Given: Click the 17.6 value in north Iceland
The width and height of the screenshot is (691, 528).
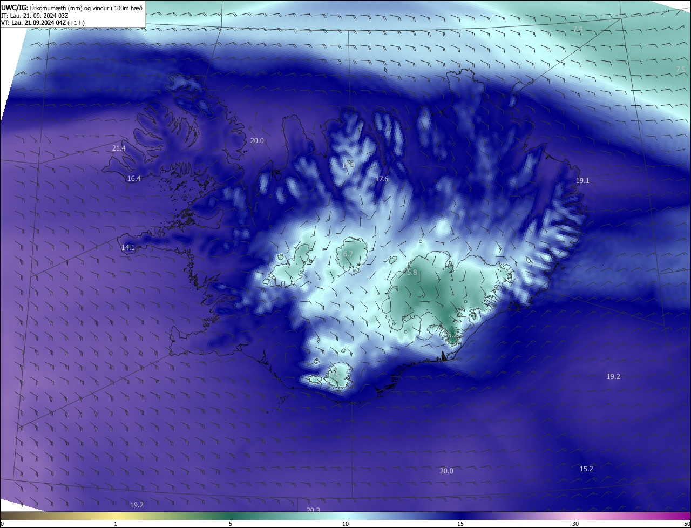Looking at the screenshot, I should pos(382,179).
